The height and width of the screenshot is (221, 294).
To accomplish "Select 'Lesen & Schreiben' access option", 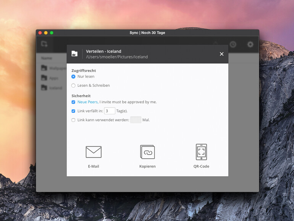I will 74,86.
